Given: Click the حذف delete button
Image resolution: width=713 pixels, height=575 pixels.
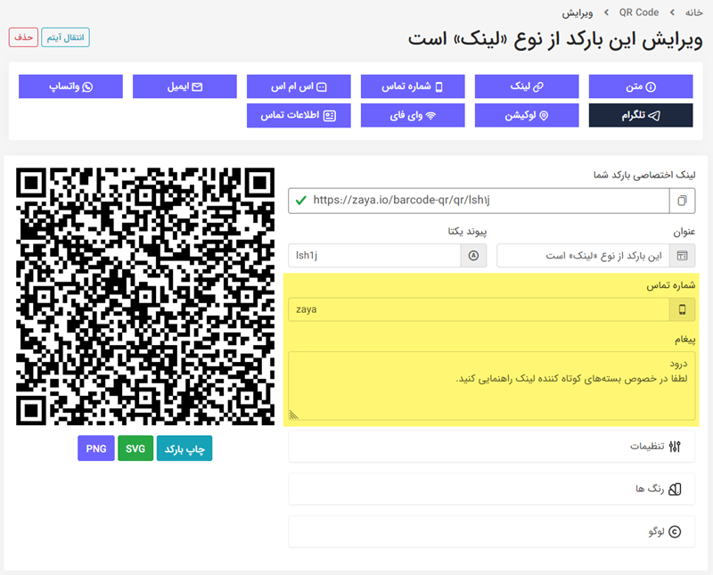Looking at the screenshot, I should pyautogui.click(x=23, y=37).
